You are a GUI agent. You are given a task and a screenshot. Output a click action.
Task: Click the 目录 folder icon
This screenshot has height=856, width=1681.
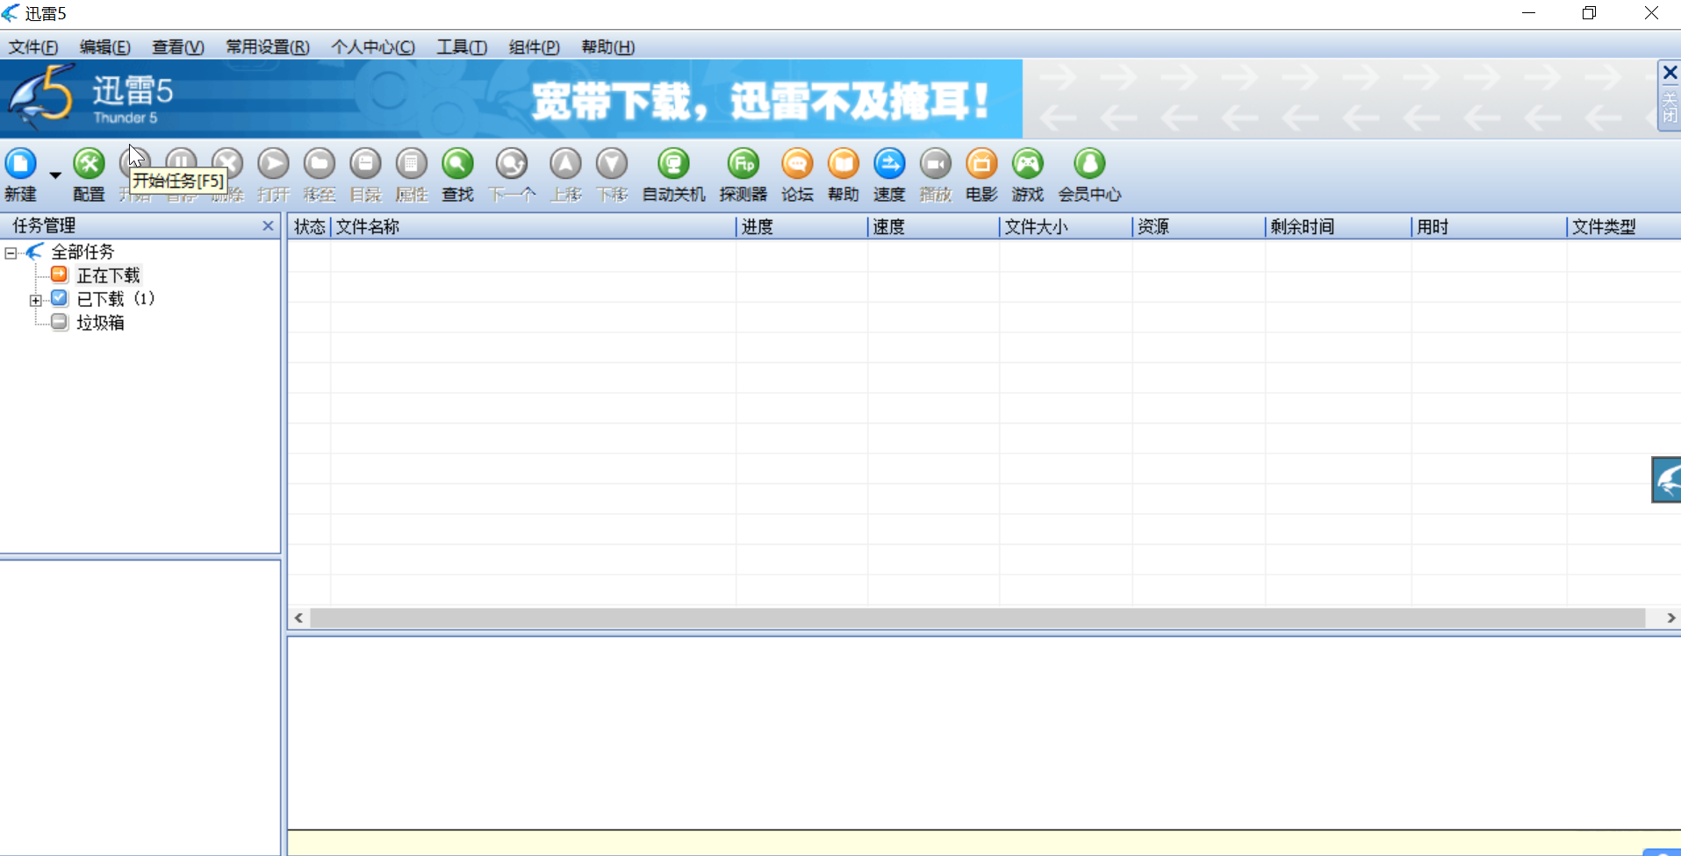click(366, 164)
